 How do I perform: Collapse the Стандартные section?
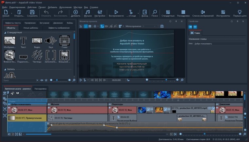(5, 33)
